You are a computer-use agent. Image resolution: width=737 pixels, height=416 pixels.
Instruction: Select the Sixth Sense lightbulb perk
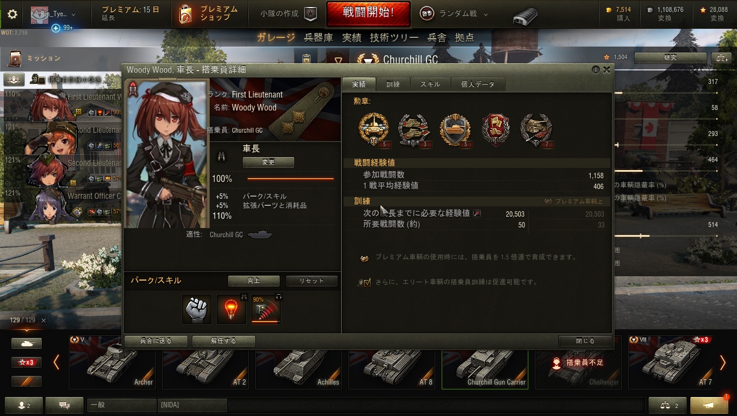click(x=231, y=309)
